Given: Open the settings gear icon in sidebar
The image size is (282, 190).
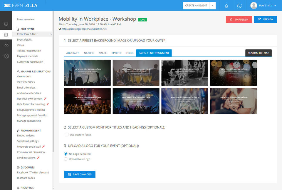Looking at the screenshot, I should (6, 56).
